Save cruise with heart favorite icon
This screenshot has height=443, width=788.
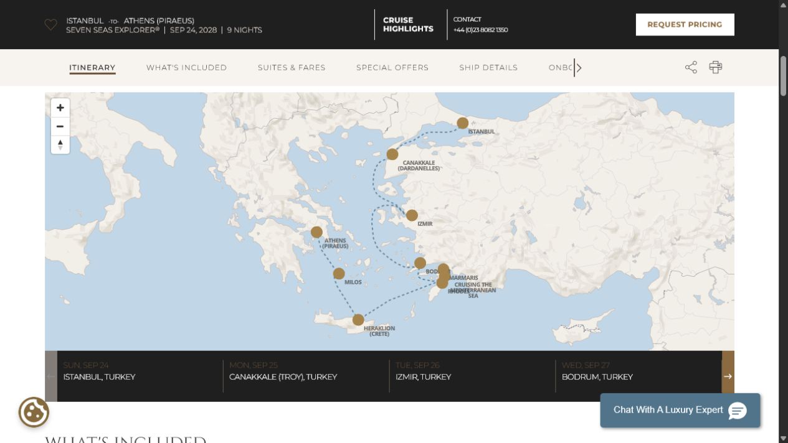tap(50, 25)
